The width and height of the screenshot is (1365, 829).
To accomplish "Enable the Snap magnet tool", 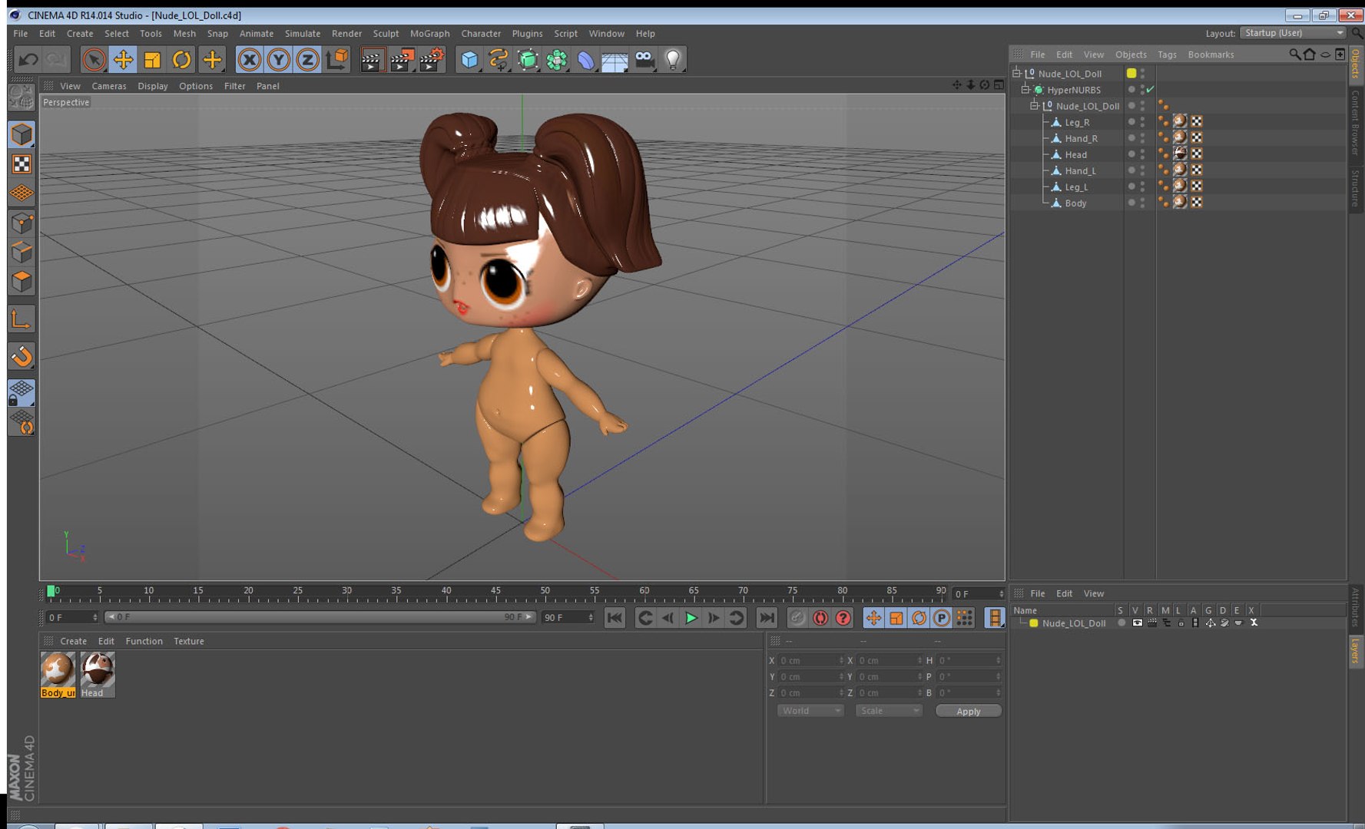I will (22, 356).
